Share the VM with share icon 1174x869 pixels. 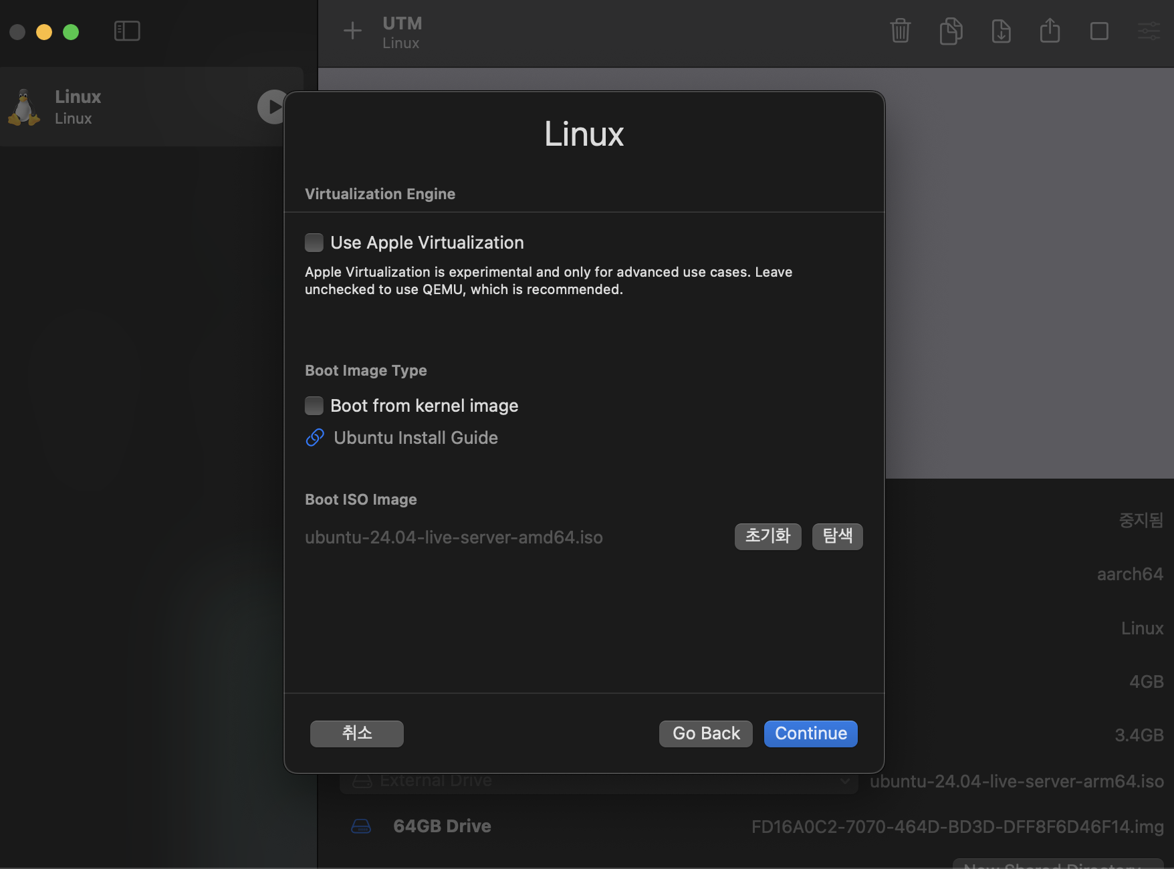[1050, 30]
